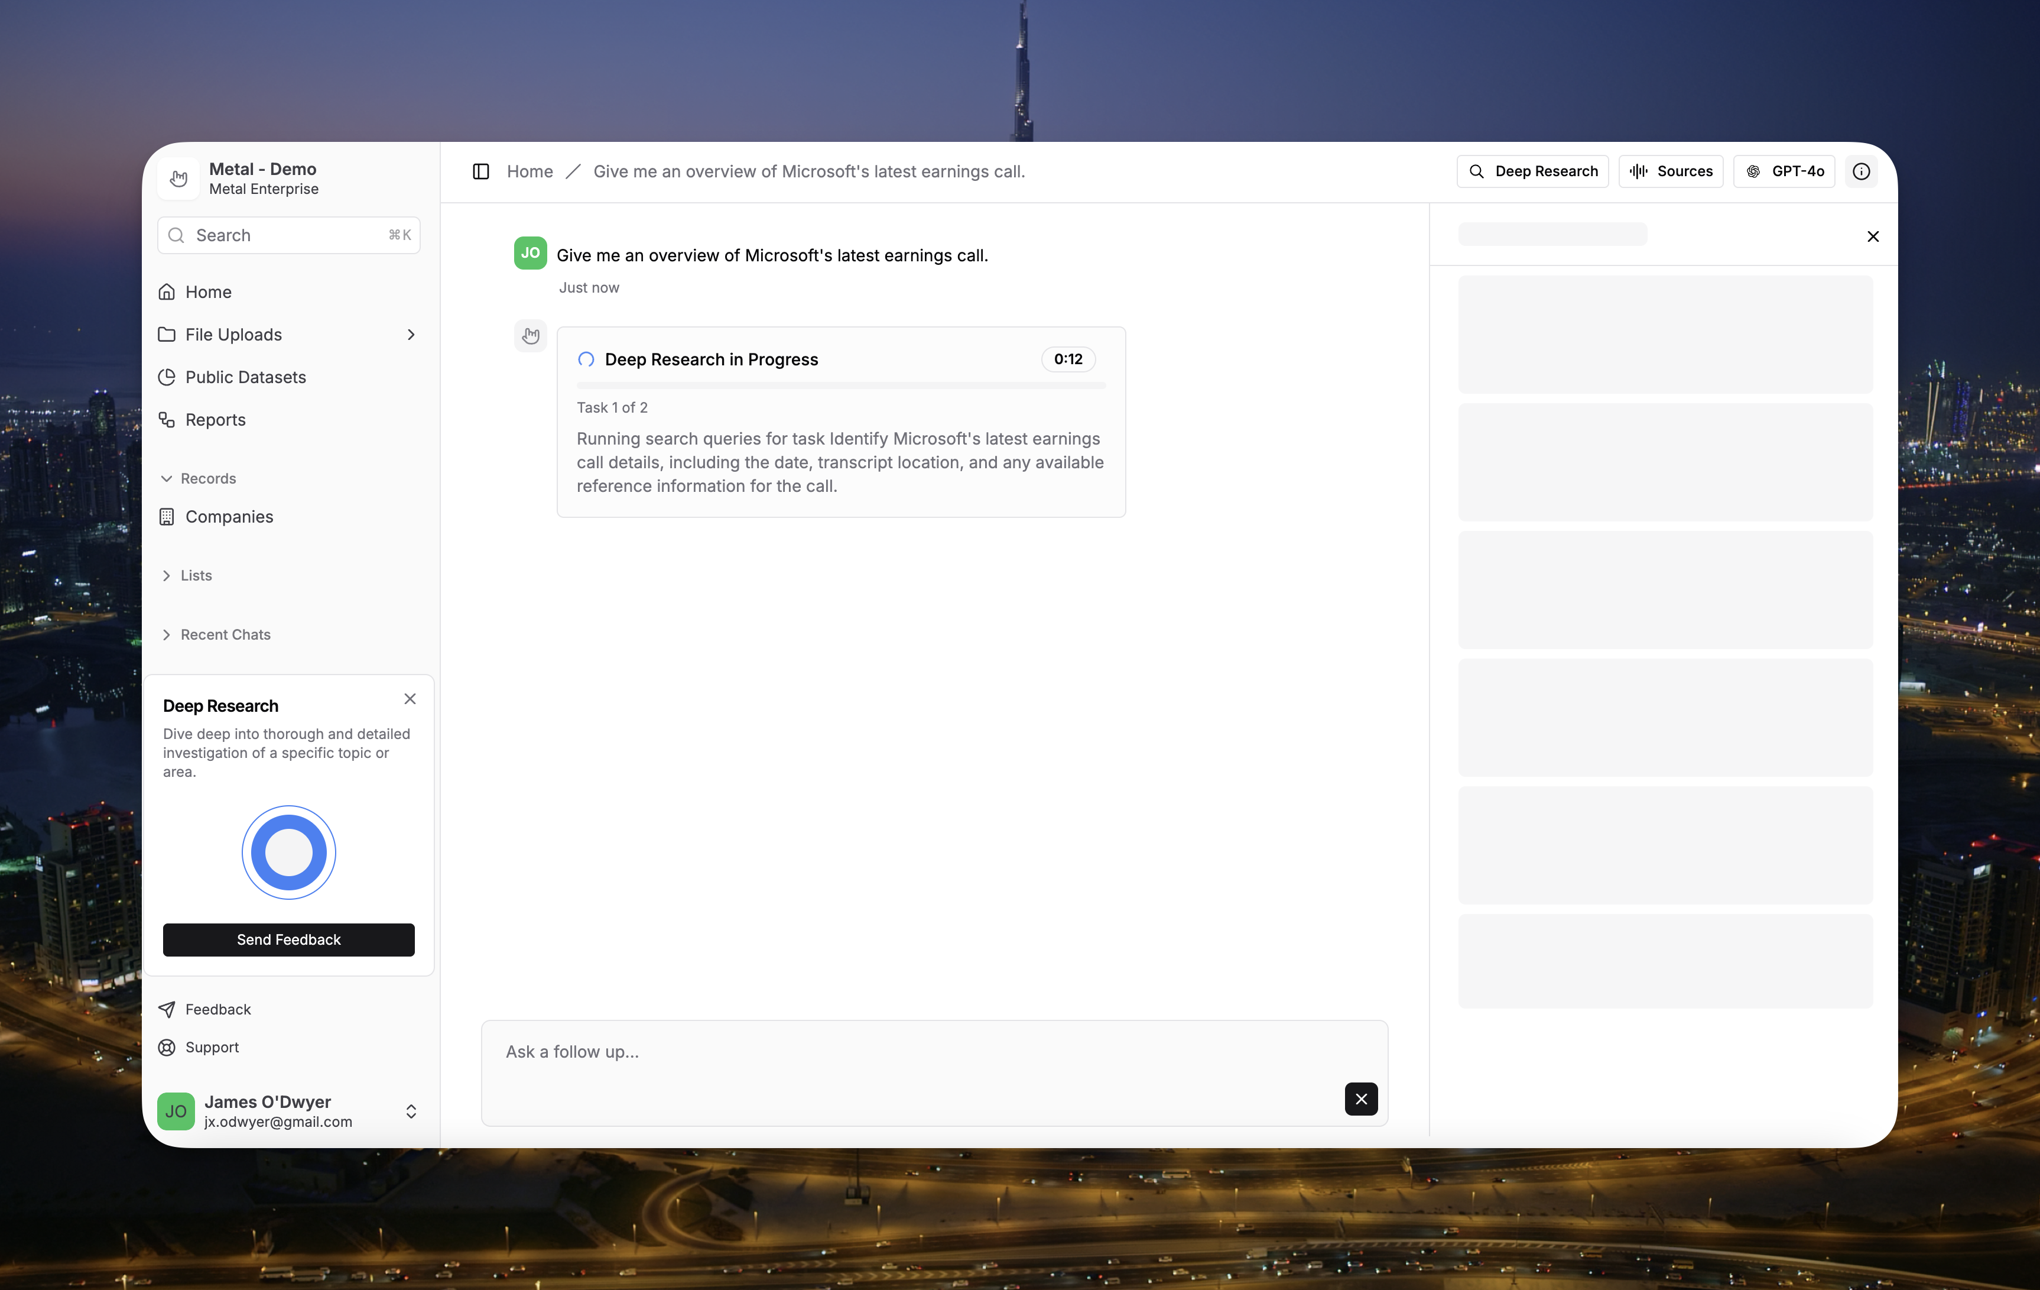Close the right side panel

click(x=1872, y=236)
